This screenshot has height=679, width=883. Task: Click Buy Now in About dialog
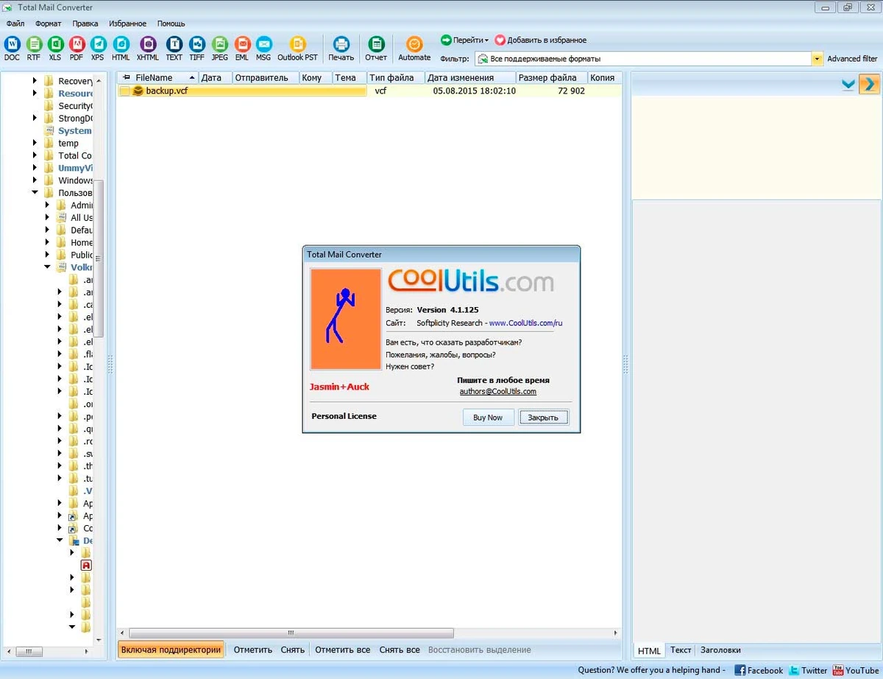point(488,418)
